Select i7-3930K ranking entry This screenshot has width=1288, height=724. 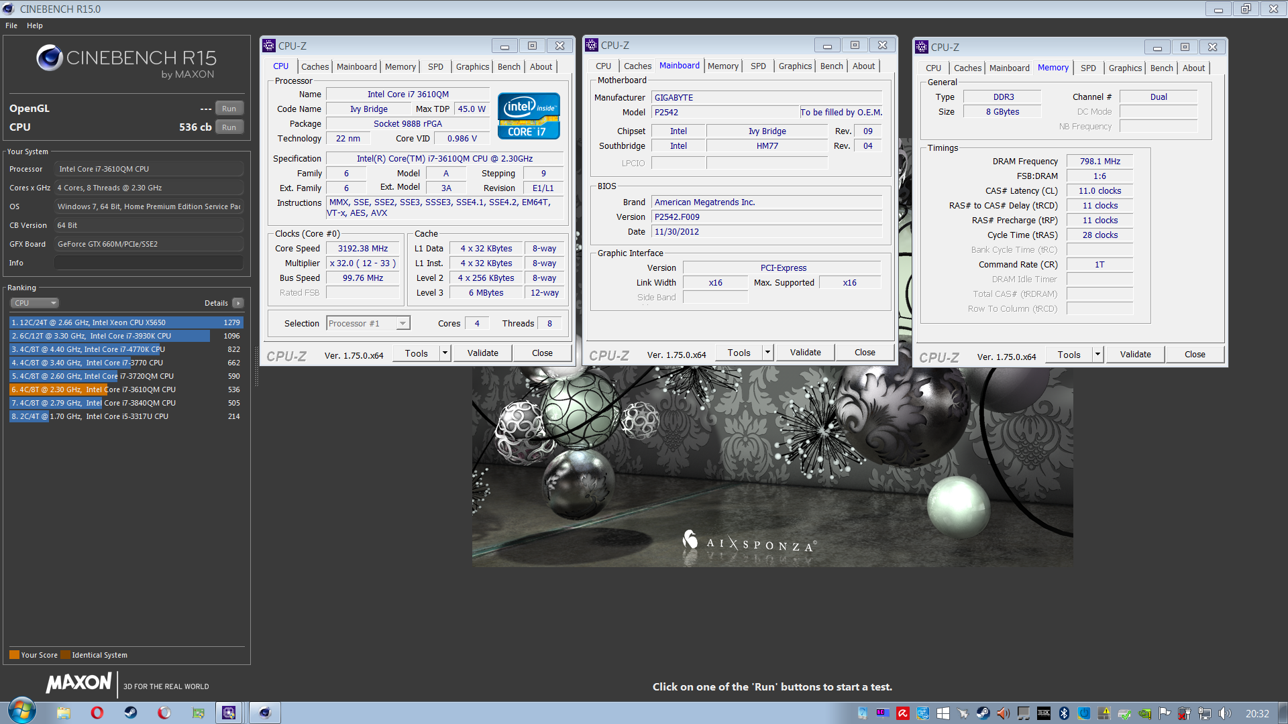tap(126, 336)
